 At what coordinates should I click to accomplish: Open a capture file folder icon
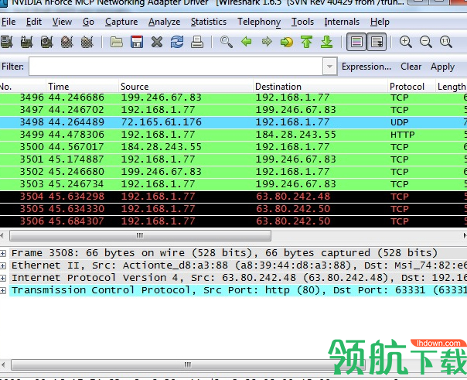pos(117,42)
